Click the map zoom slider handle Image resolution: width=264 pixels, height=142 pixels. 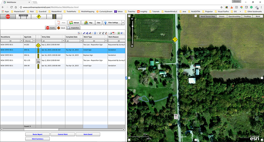coord(132,26)
